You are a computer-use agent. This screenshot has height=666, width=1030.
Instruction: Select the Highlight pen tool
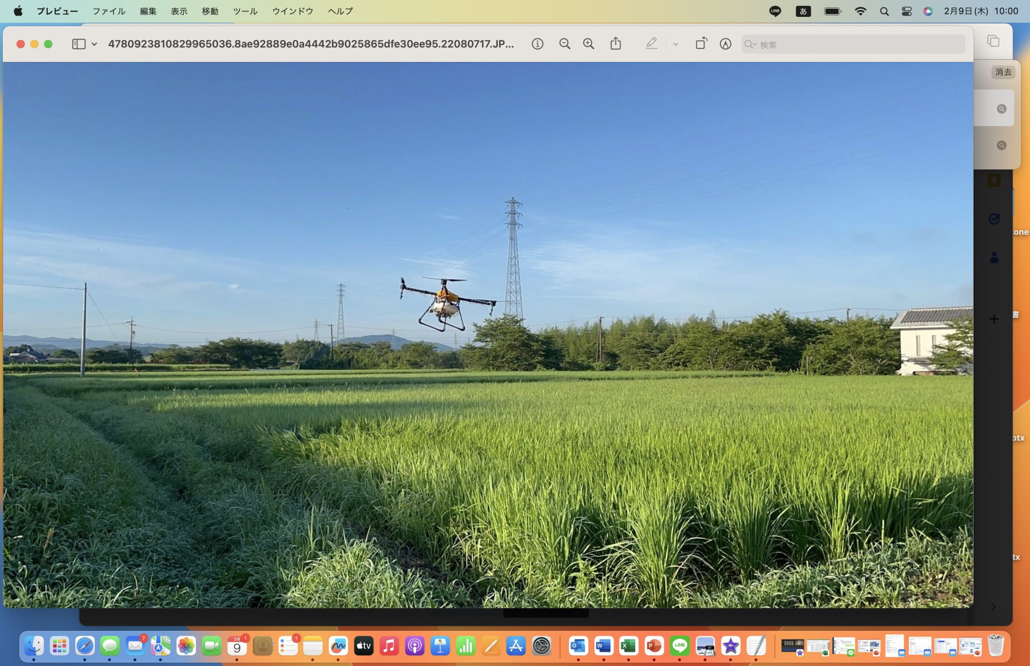point(651,44)
